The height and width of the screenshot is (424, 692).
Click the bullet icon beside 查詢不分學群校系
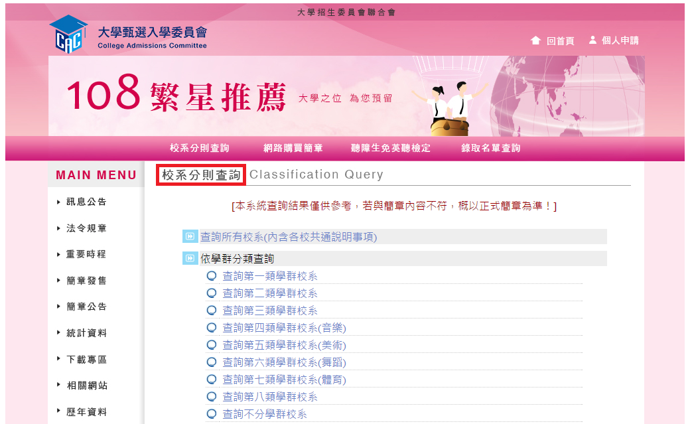(212, 414)
